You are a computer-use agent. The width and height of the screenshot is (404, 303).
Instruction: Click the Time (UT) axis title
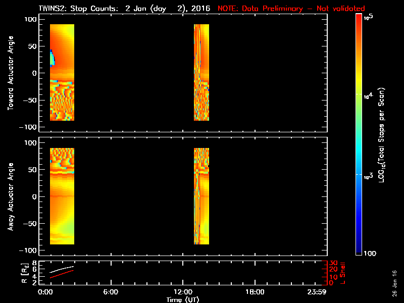(183, 299)
